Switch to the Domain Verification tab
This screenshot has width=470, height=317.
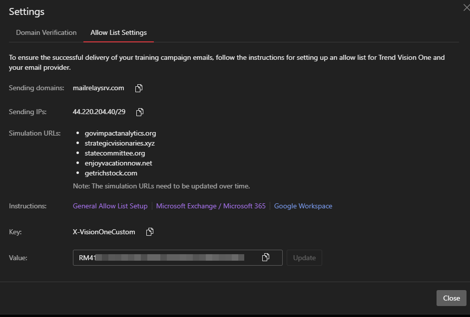click(x=46, y=32)
